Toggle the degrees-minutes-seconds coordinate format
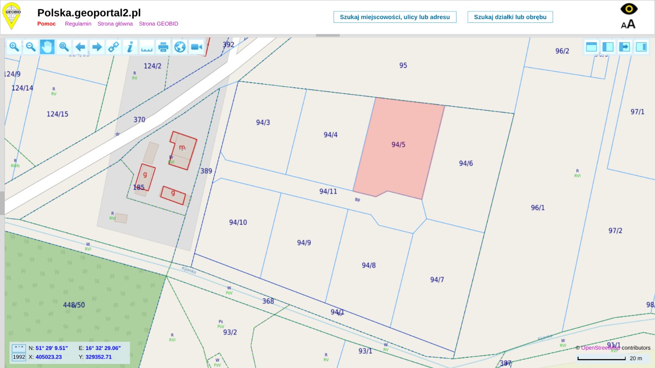Viewport: 655px width, 368px height. click(19, 348)
